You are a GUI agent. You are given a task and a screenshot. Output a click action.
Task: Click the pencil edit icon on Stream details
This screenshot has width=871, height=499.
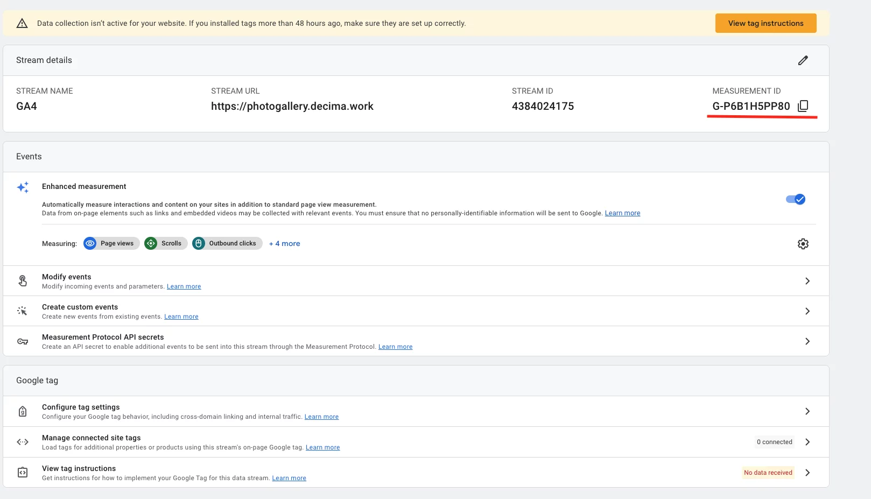(803, 60)
